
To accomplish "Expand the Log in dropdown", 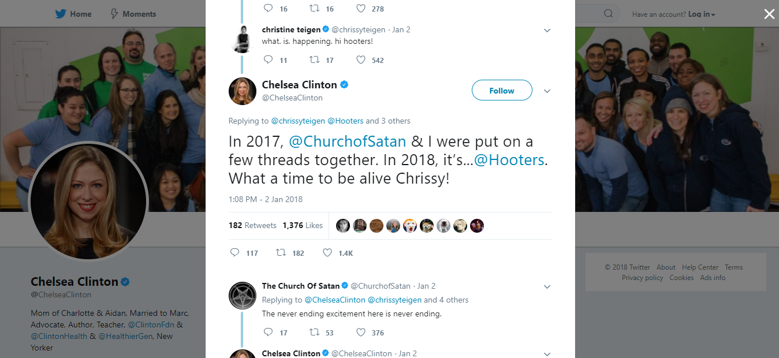I will (x=702, y=13).
